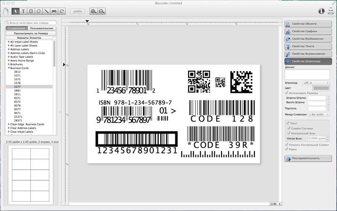Expand Address Labels category

(x=9, y=49)
